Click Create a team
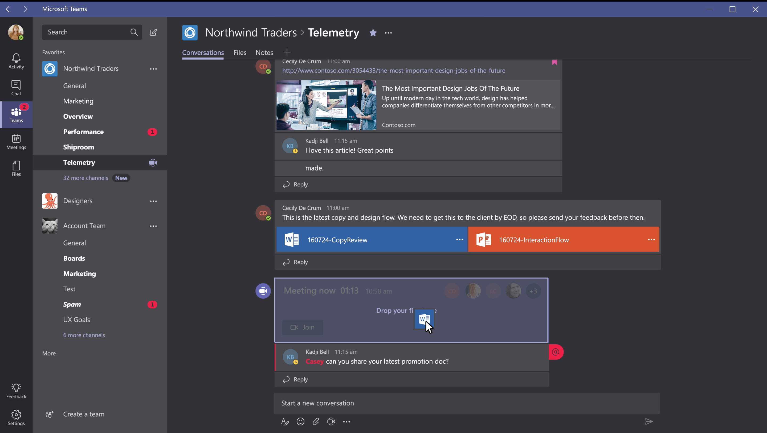The width and height of the screenshot is (767, 433). coord(75,414)
